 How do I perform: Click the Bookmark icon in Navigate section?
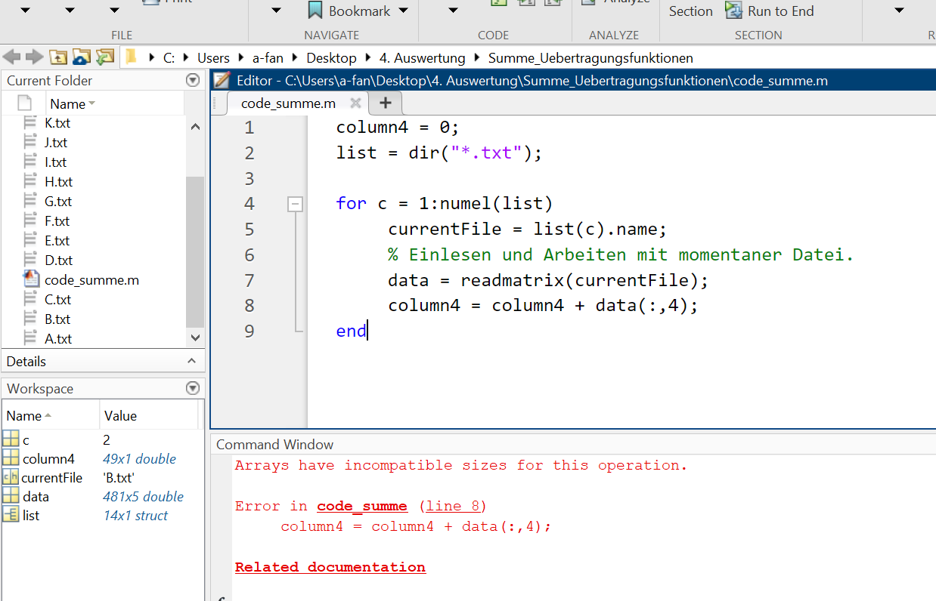click(315, 11)
